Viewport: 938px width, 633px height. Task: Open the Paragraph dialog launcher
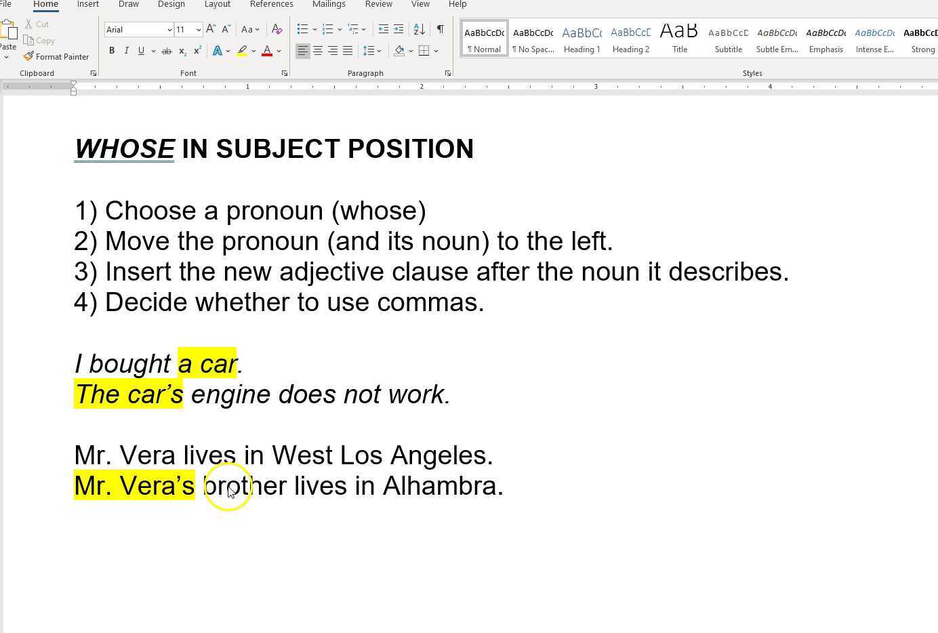448,73
